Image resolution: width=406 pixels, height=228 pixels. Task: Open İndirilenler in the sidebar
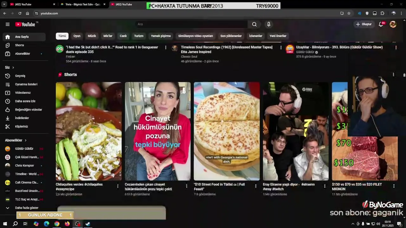pyautogui.click(x=24, y=118)
